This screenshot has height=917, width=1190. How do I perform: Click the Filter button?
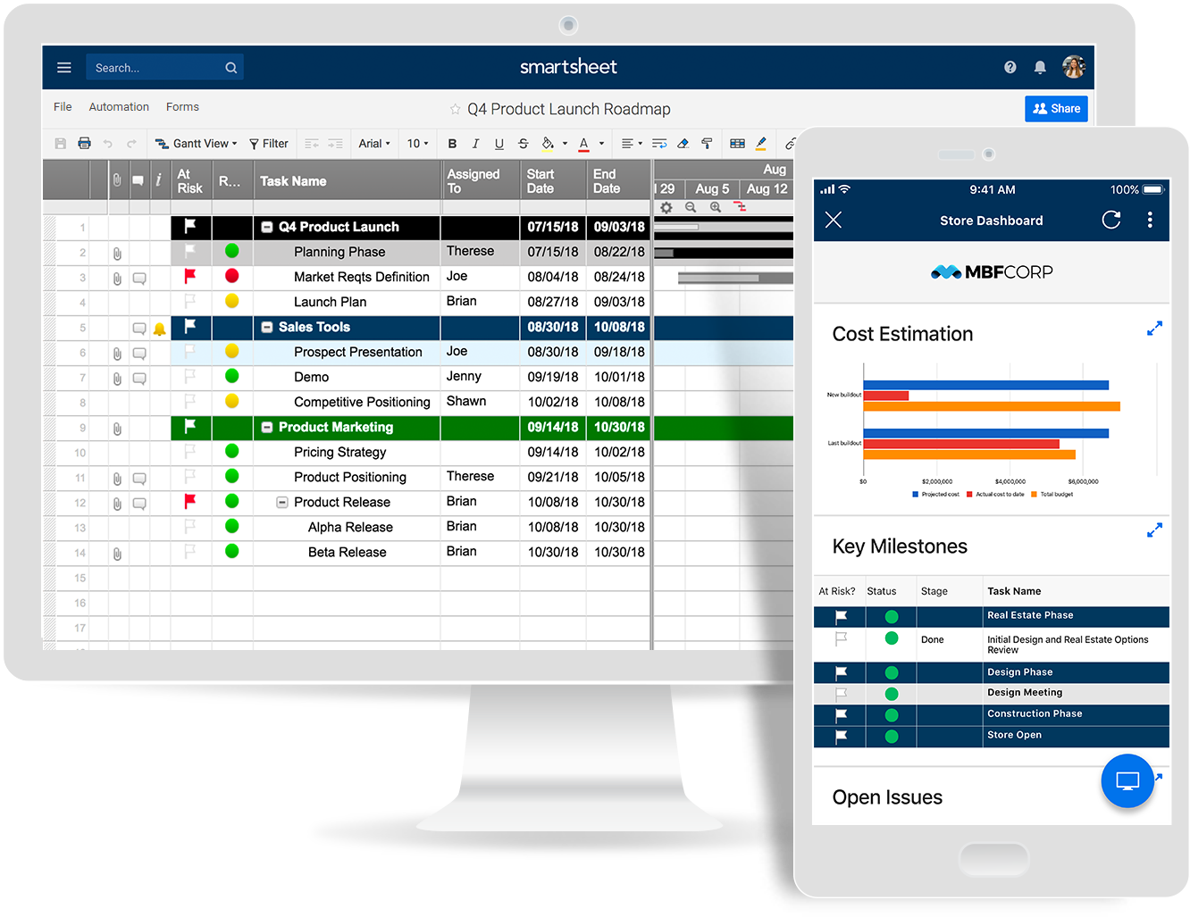269,144
